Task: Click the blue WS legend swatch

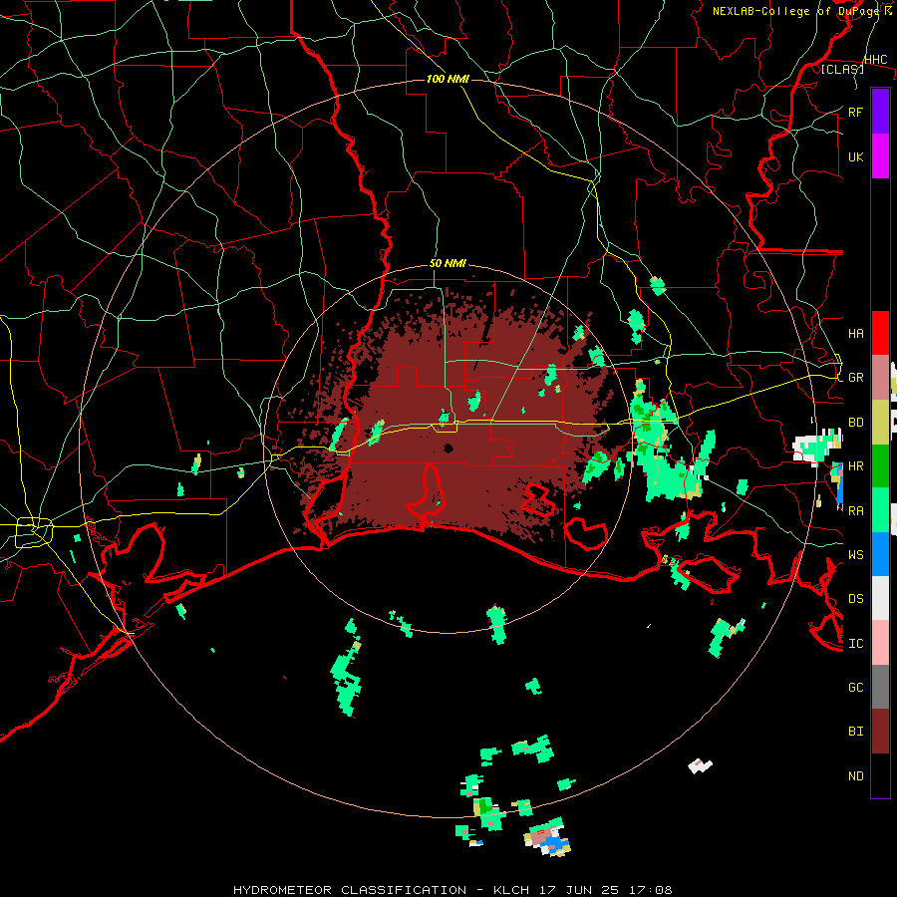Action: click(x=880, y=555)
